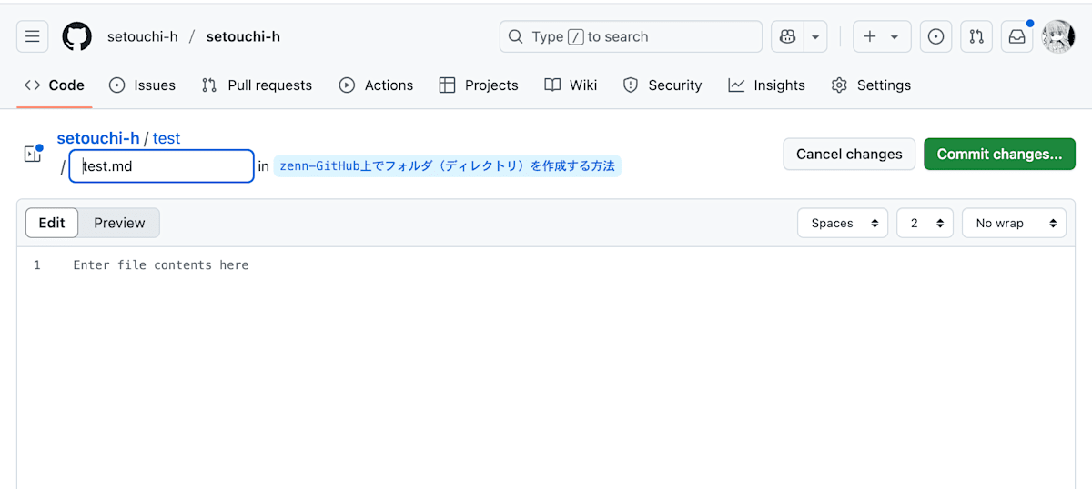
Task: Open the Actions tab
Action: click(376, 85)
